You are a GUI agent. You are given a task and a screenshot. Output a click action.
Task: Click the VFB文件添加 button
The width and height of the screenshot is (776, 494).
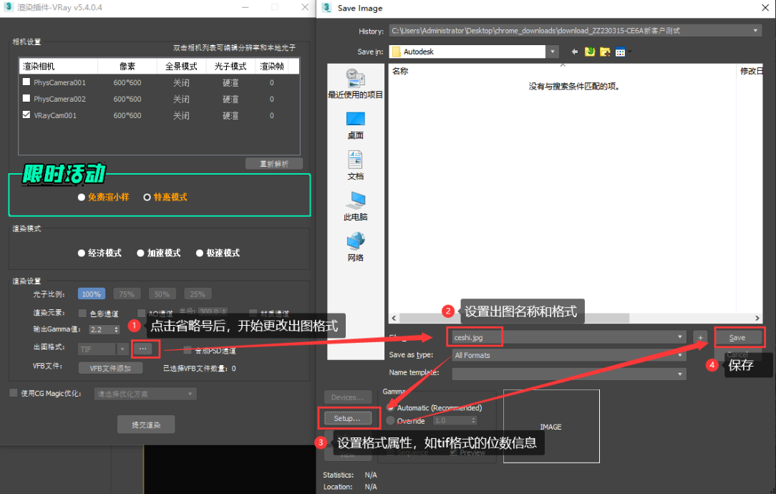click(x=110, y=368)
